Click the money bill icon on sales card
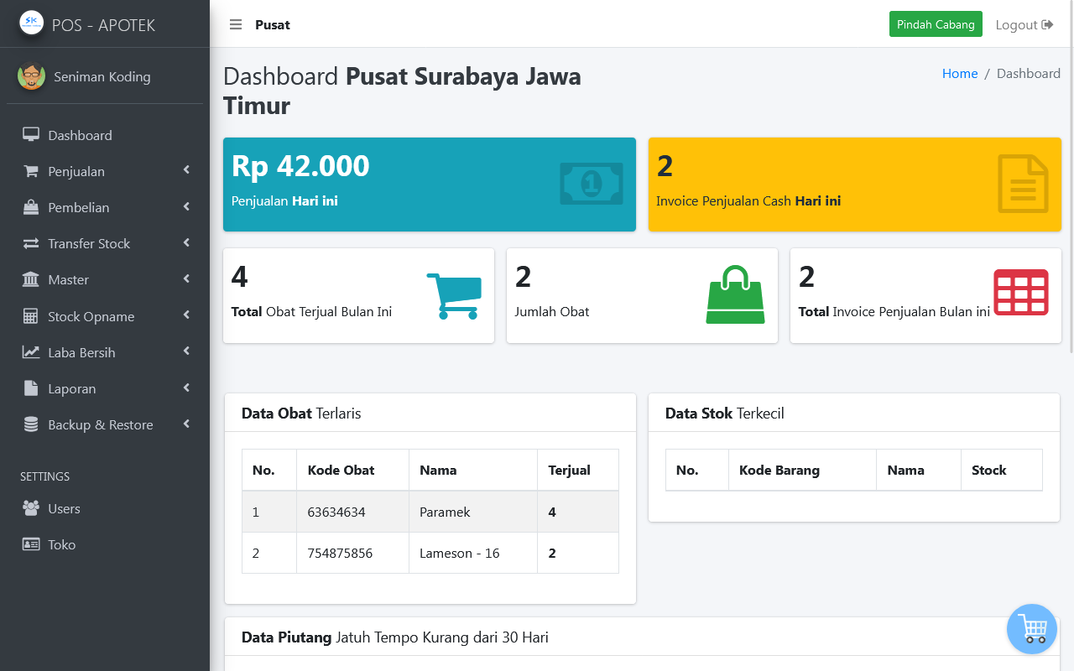Viewport: 1074px width, 671px height. click(x=592, y=184)
